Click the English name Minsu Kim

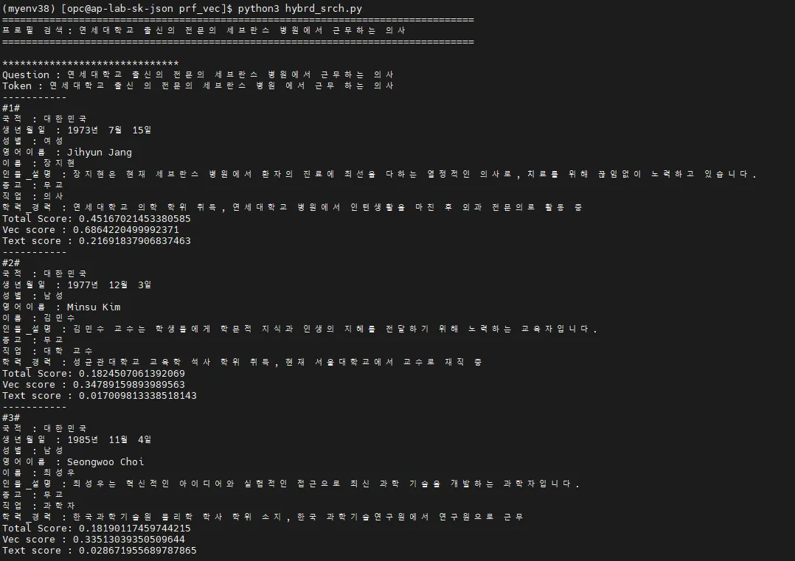pyautogui.click(x=94, y=307)
